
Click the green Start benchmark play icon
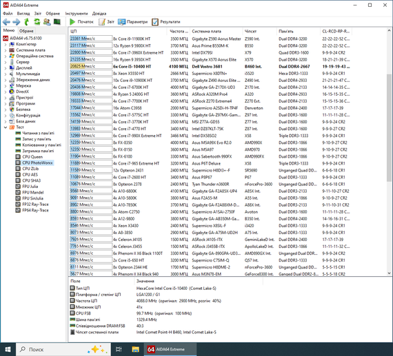tap(72, 22)
